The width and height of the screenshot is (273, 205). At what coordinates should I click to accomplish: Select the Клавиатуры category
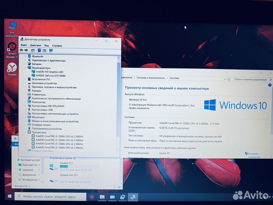click(x=39, y=95)
